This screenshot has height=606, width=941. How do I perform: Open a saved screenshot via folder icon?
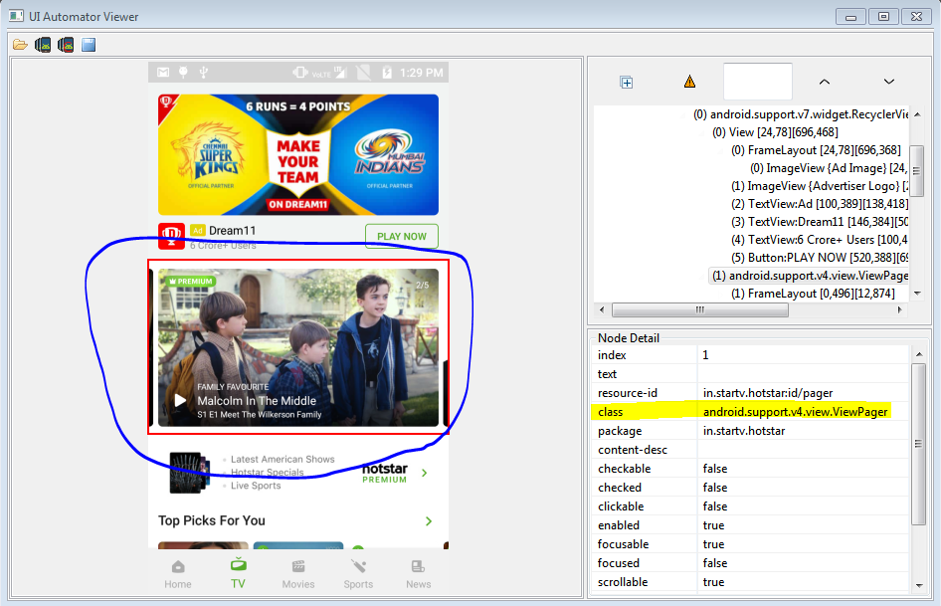point(21,45)
